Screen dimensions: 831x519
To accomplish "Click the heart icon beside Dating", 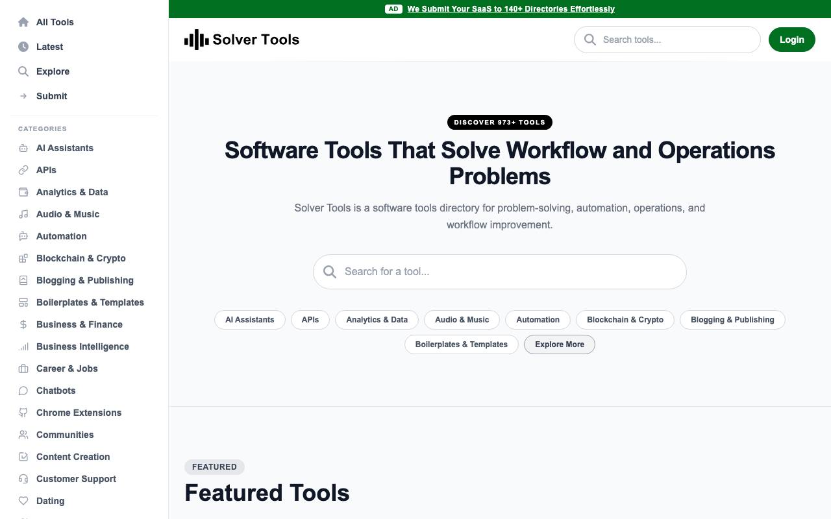I will (23, 501).
